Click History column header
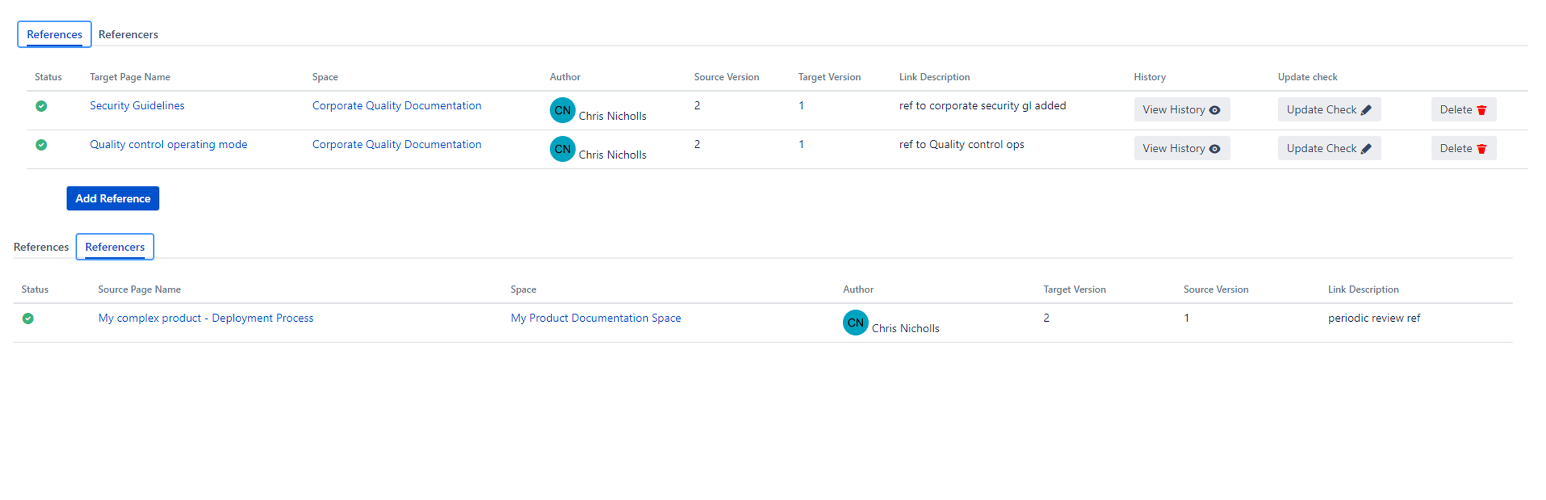 pyautogui.click(x=1149, y=77)
